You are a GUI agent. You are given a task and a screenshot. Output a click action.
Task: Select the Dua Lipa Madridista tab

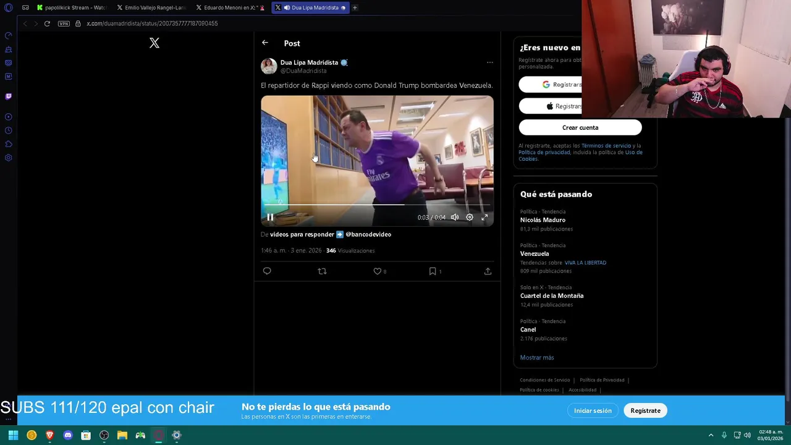click(310, 7)
